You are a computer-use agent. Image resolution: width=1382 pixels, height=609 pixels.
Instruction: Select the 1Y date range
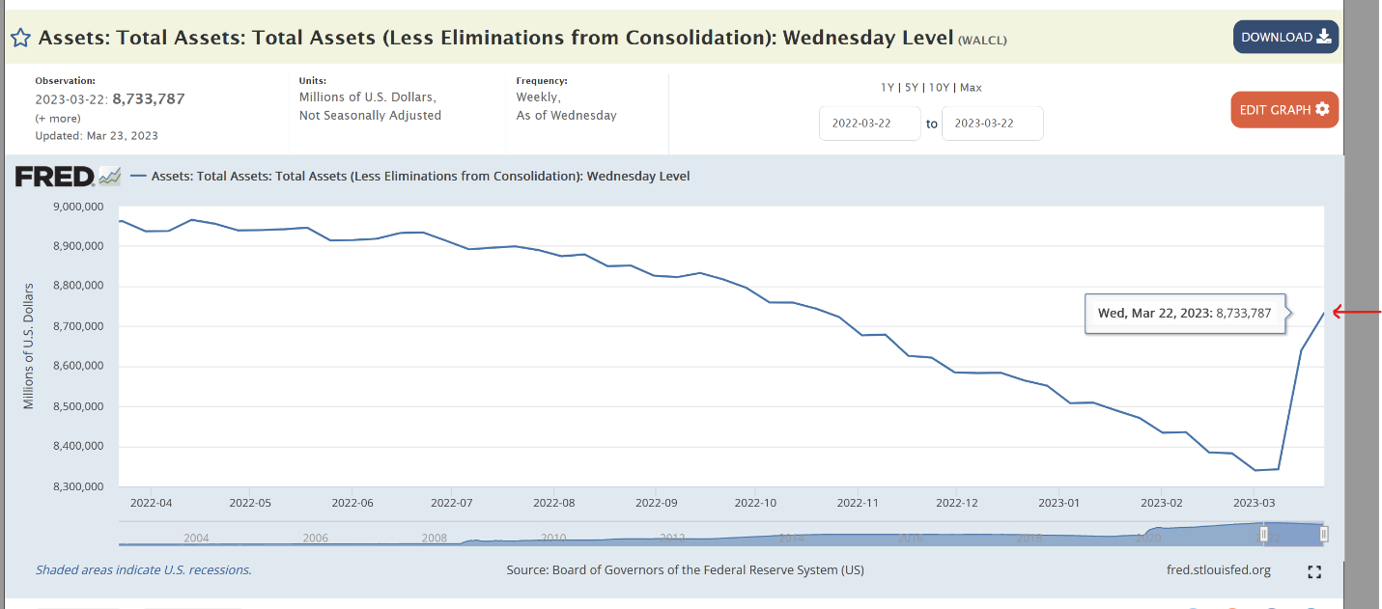point(888,88)
